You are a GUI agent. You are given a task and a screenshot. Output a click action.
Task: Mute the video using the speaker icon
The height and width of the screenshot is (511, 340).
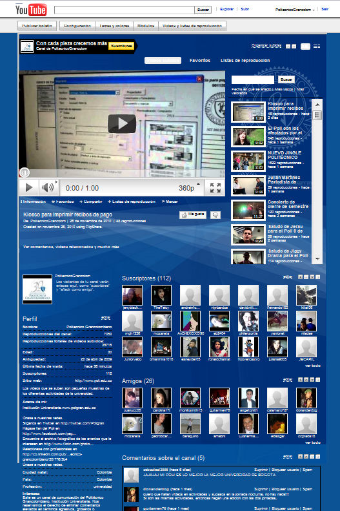point(48,187)
